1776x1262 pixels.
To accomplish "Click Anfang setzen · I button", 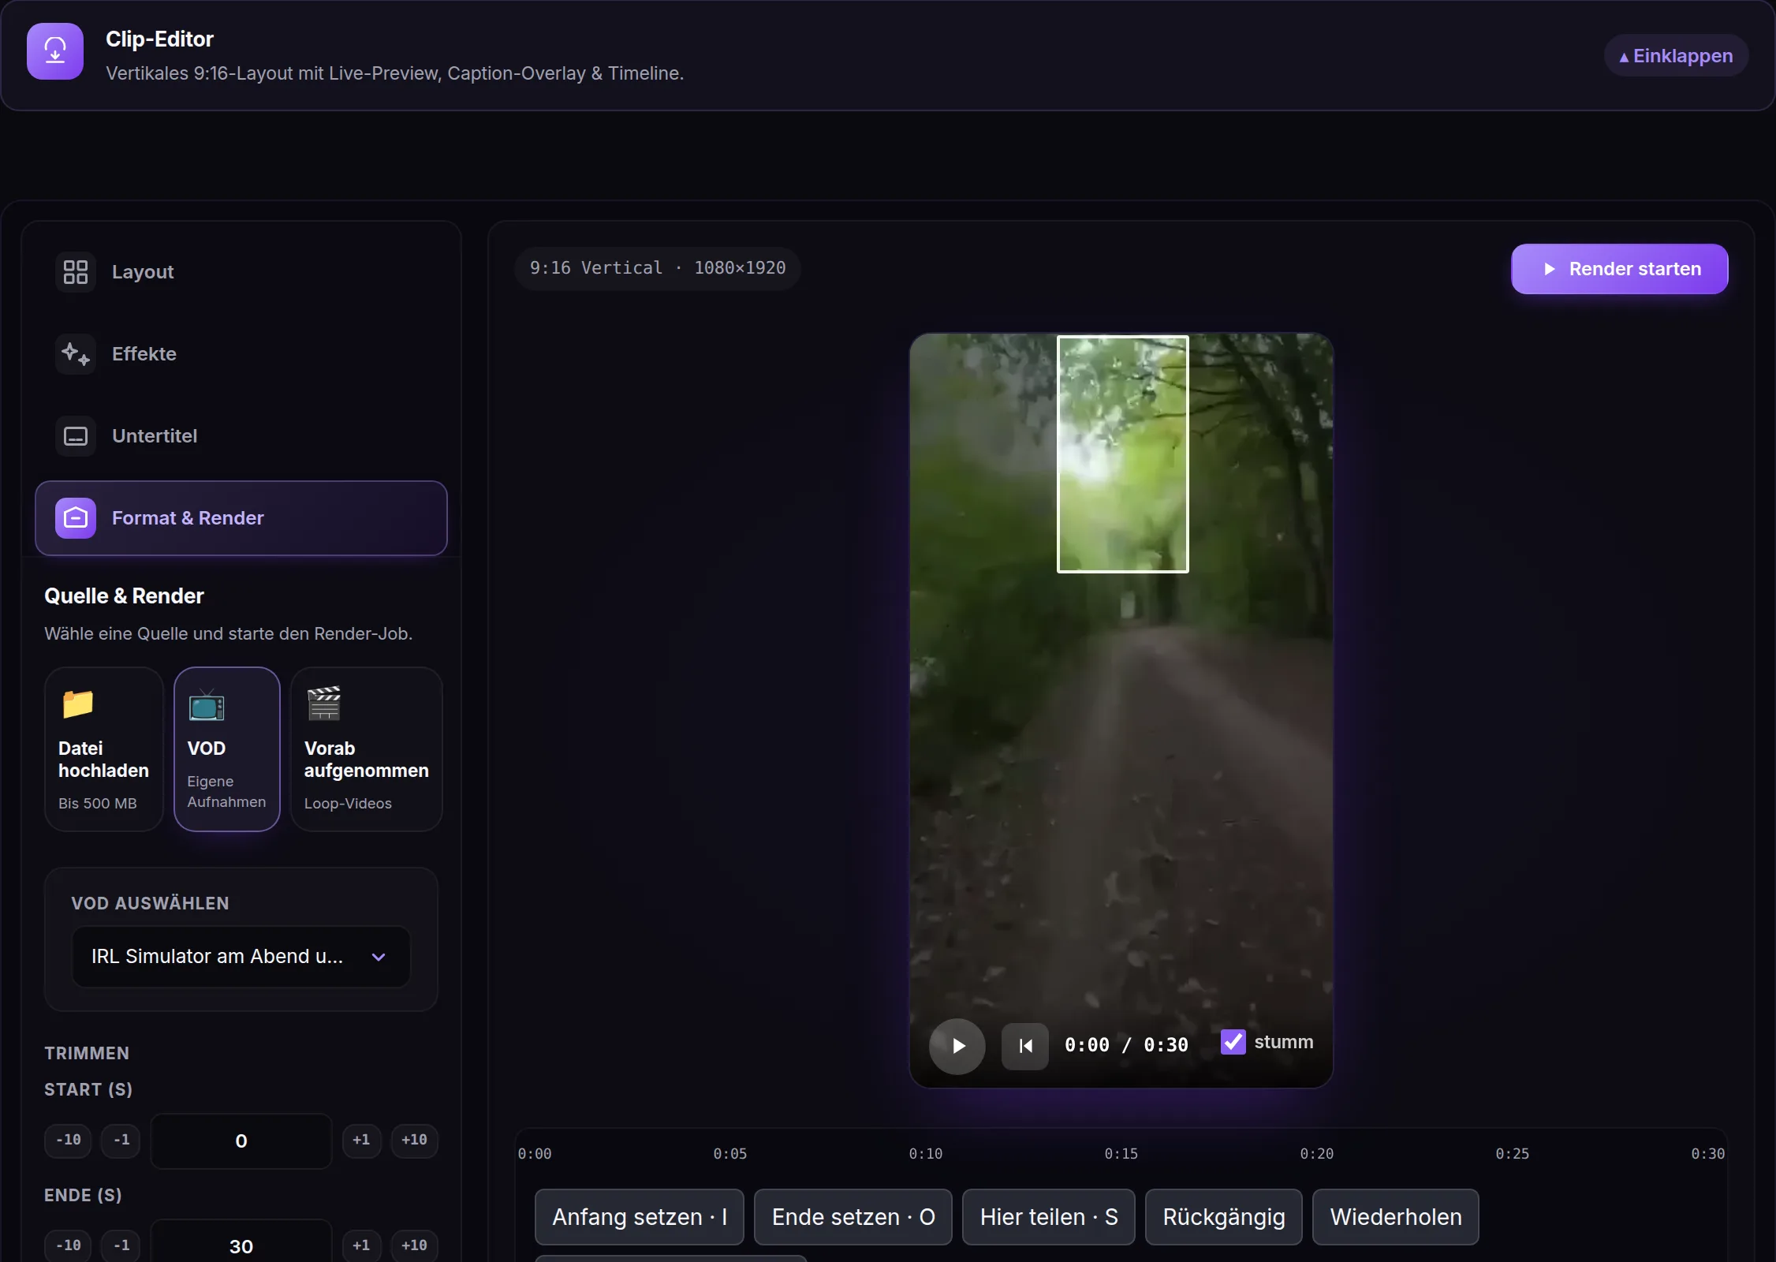I will [x=640, y=1217].
